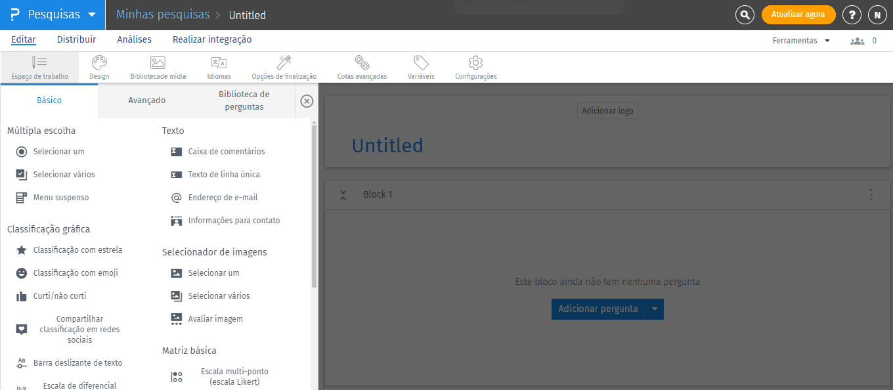Add Barra deslizante de texto question
The height and width of the screenshot is (390, 893).
(x=69, y=363)
